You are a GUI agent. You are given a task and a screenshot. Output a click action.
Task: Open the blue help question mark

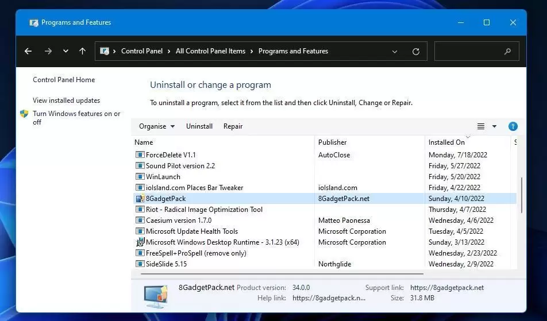click(513, 126)
